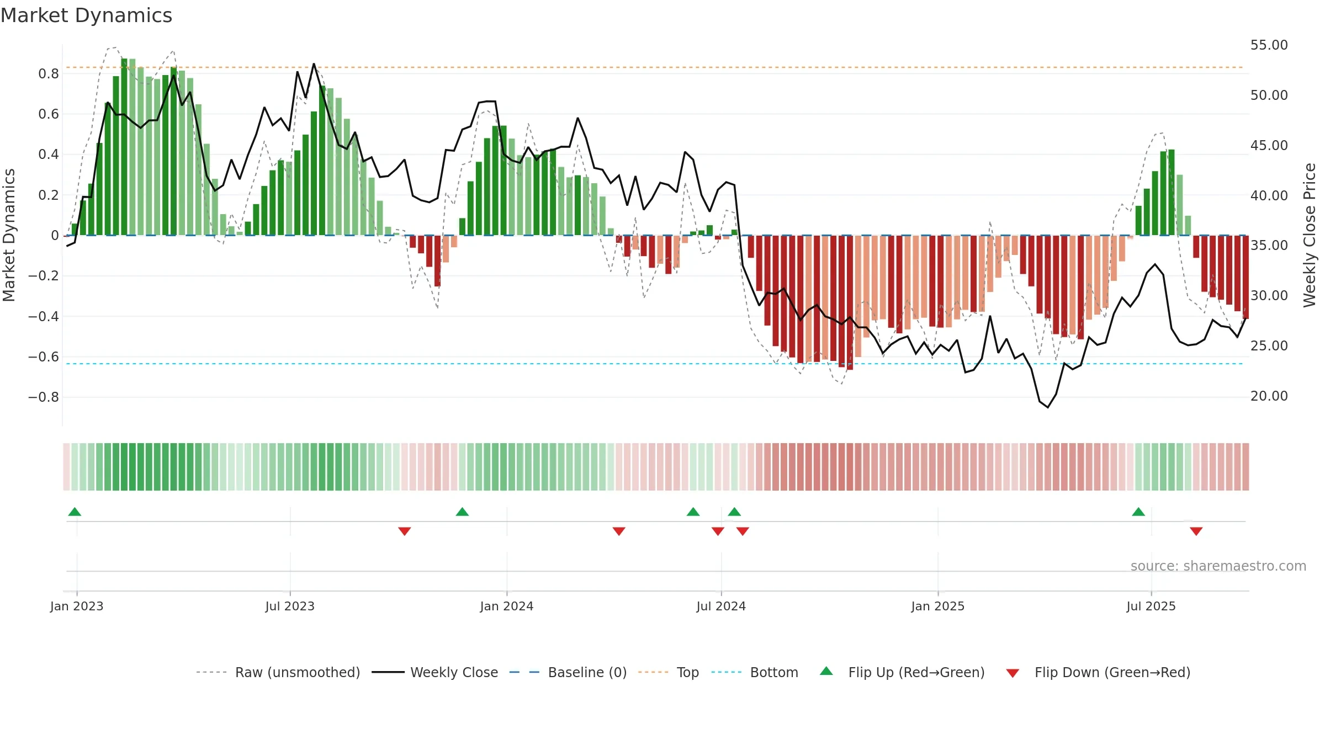1325x745 pixels.
Task: Click the source: sharemaestro.com text
Action: pos(1218,566)
